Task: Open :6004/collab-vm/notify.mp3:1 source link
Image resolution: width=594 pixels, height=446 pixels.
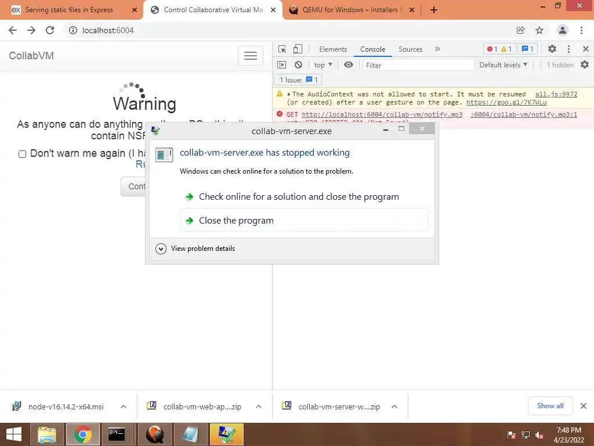Action: point(524,114)
